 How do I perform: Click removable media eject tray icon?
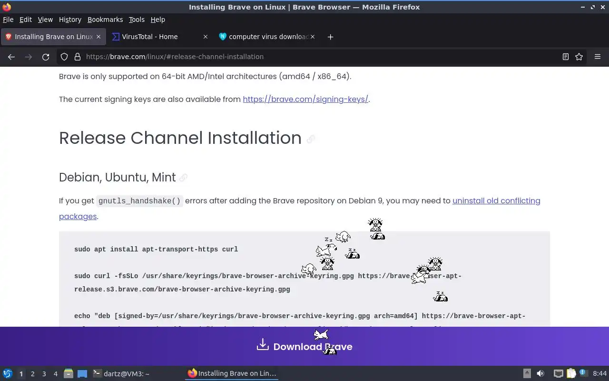(527, 373)
